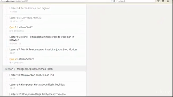Open Lecture 4: Term Animasi dan Sejarah
Image resolution: width=173 pixels, height=97 pixels.
30,8
